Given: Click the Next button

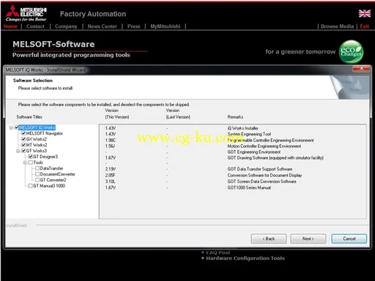Looking at the screenshot, I should [x=308, y=239].
